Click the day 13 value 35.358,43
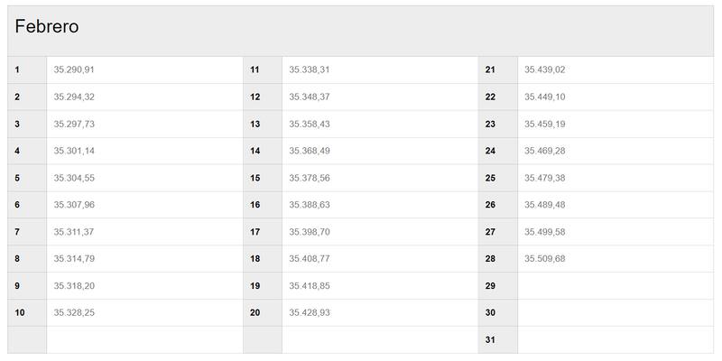This screenshot has height=361, width=722. (310, 124)
